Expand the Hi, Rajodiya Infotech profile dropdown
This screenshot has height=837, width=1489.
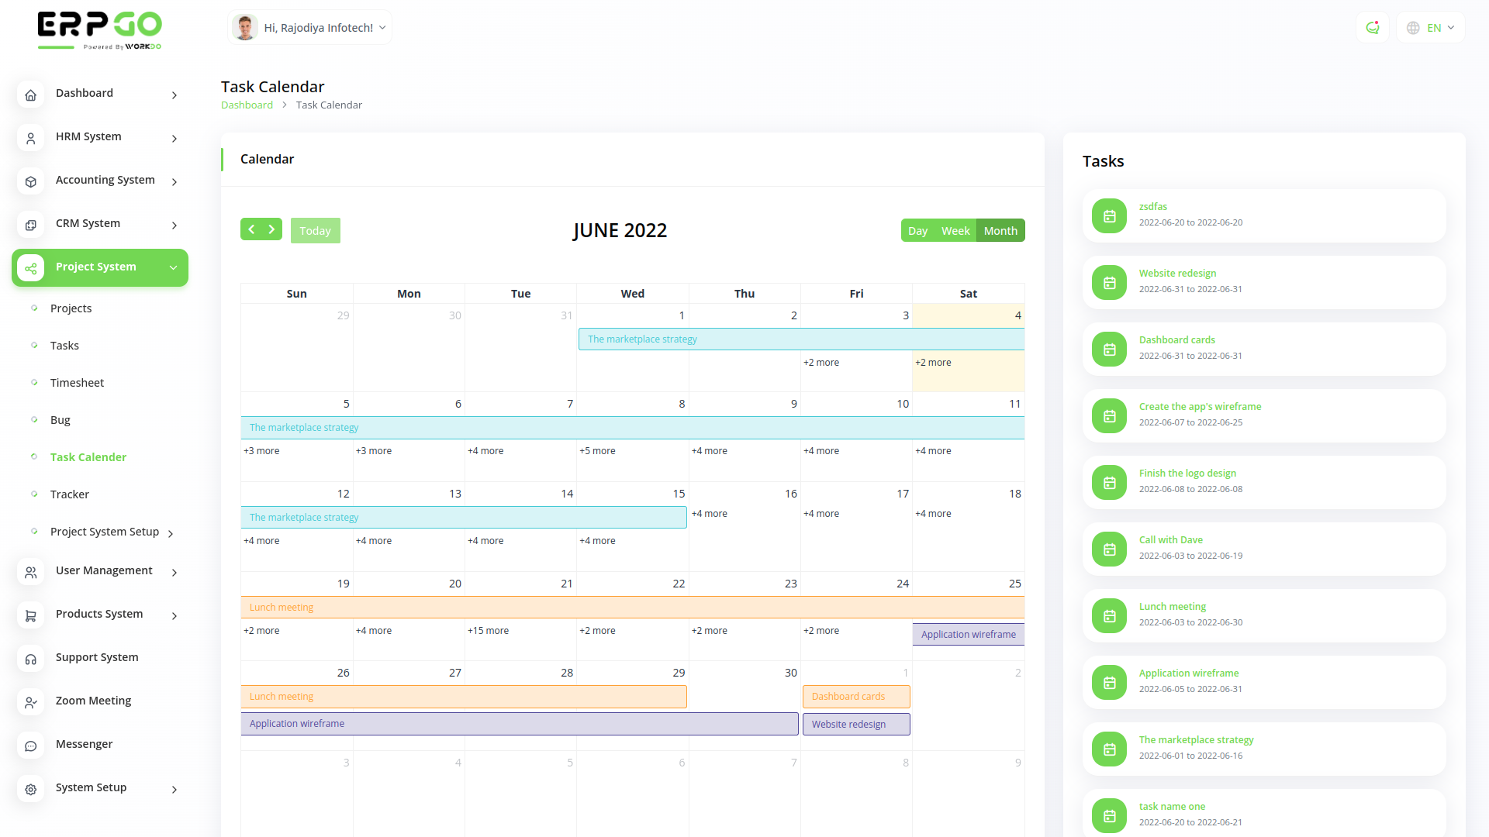(309, 27)
